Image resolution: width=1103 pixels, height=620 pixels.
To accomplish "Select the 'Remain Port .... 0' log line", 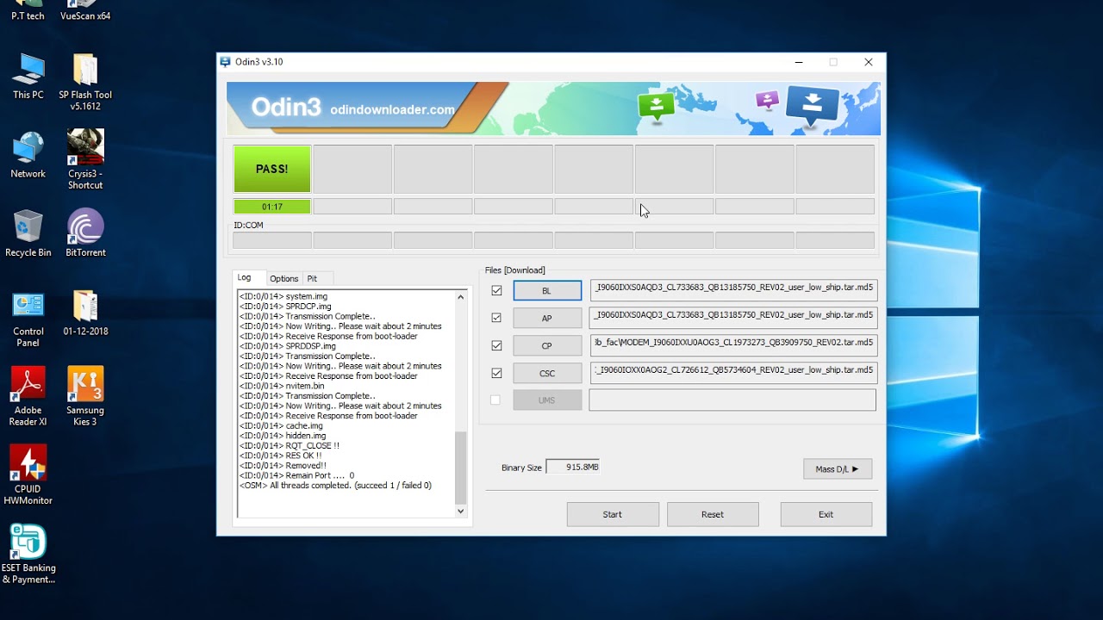I will [x=296, y=475].
